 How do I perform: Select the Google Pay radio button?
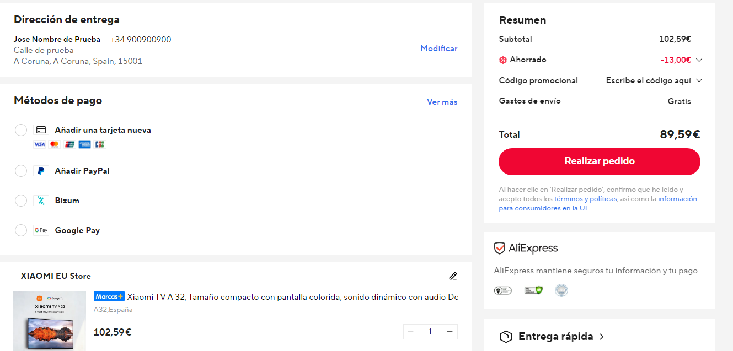[21, 230]
